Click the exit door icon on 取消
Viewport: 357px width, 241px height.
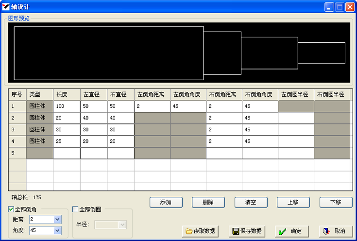[327, 231]
